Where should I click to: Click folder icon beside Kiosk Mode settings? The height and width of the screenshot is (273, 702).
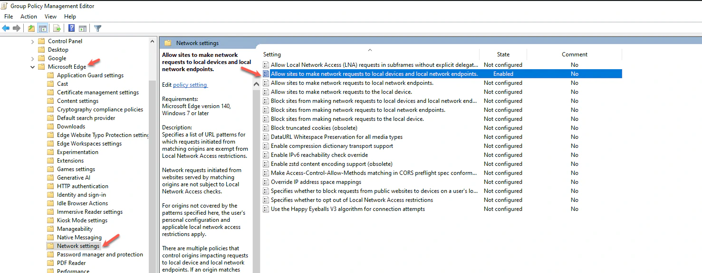click(50, 220)
